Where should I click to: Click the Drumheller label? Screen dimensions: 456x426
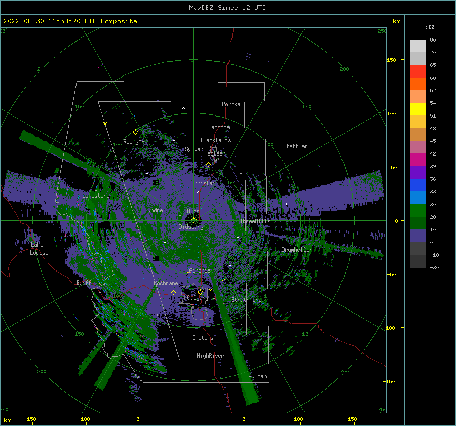pos(297,250)
